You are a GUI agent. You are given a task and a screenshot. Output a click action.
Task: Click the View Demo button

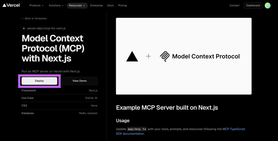pyautogui.click(x=80, y=81)
